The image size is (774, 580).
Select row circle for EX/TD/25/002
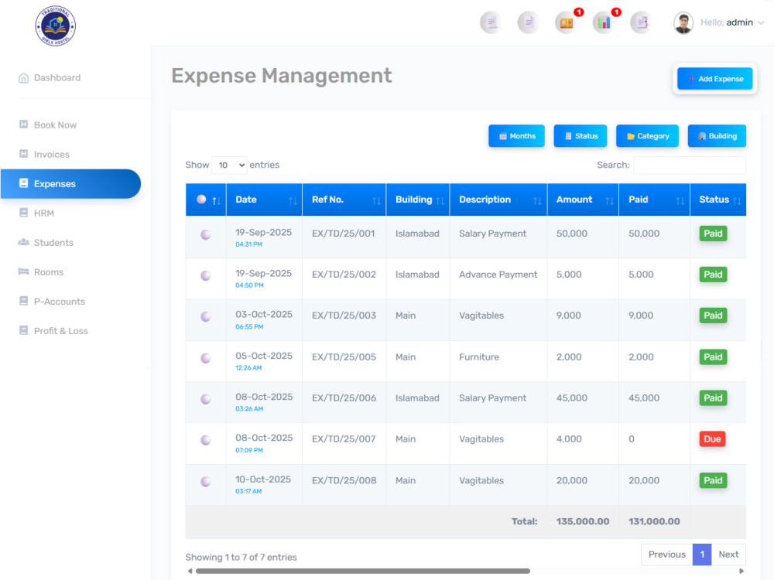tap(205, 276)
